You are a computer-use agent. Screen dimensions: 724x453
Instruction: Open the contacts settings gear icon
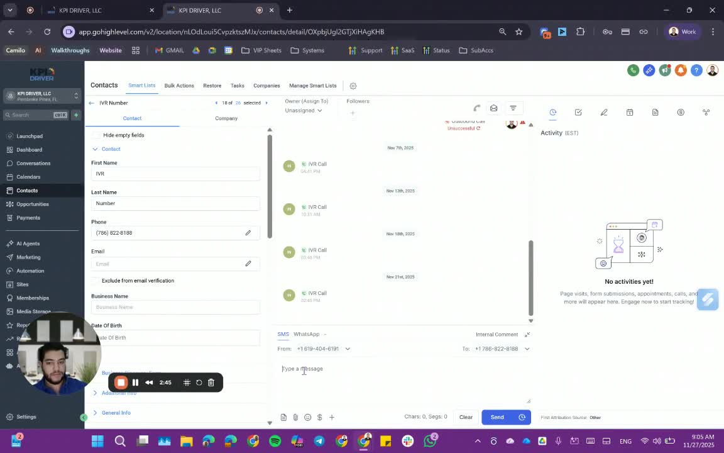353,86
